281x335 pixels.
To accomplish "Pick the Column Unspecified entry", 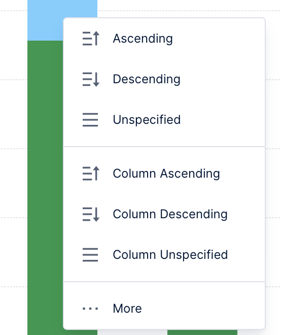I will coord(164,255).
